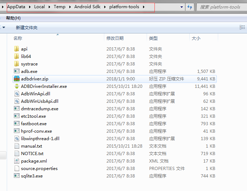
Task: Open the view options icon at right of toolbar
Action: [x=242, y=27]
